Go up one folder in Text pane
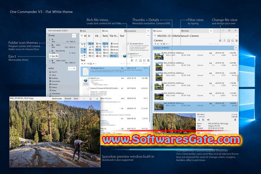261x174 pixels. coord(82,64)
